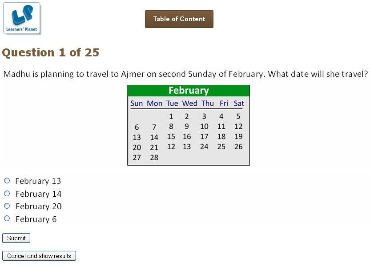
Task: Select the February 13 answer option
Action: (7, 181)
